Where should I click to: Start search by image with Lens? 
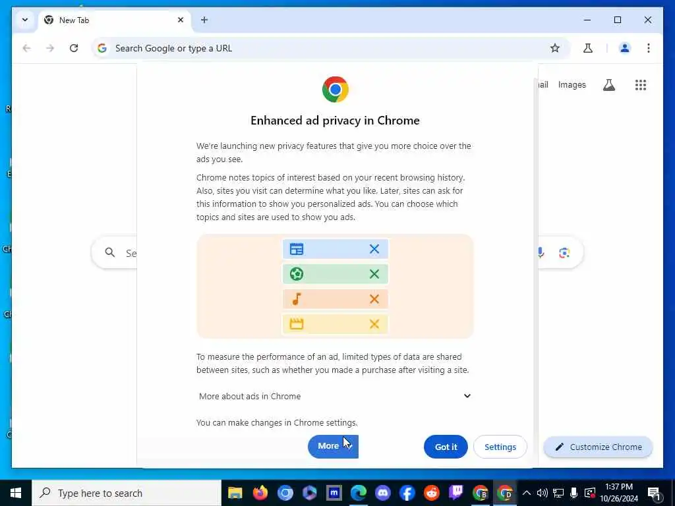(x=564, y=252)
